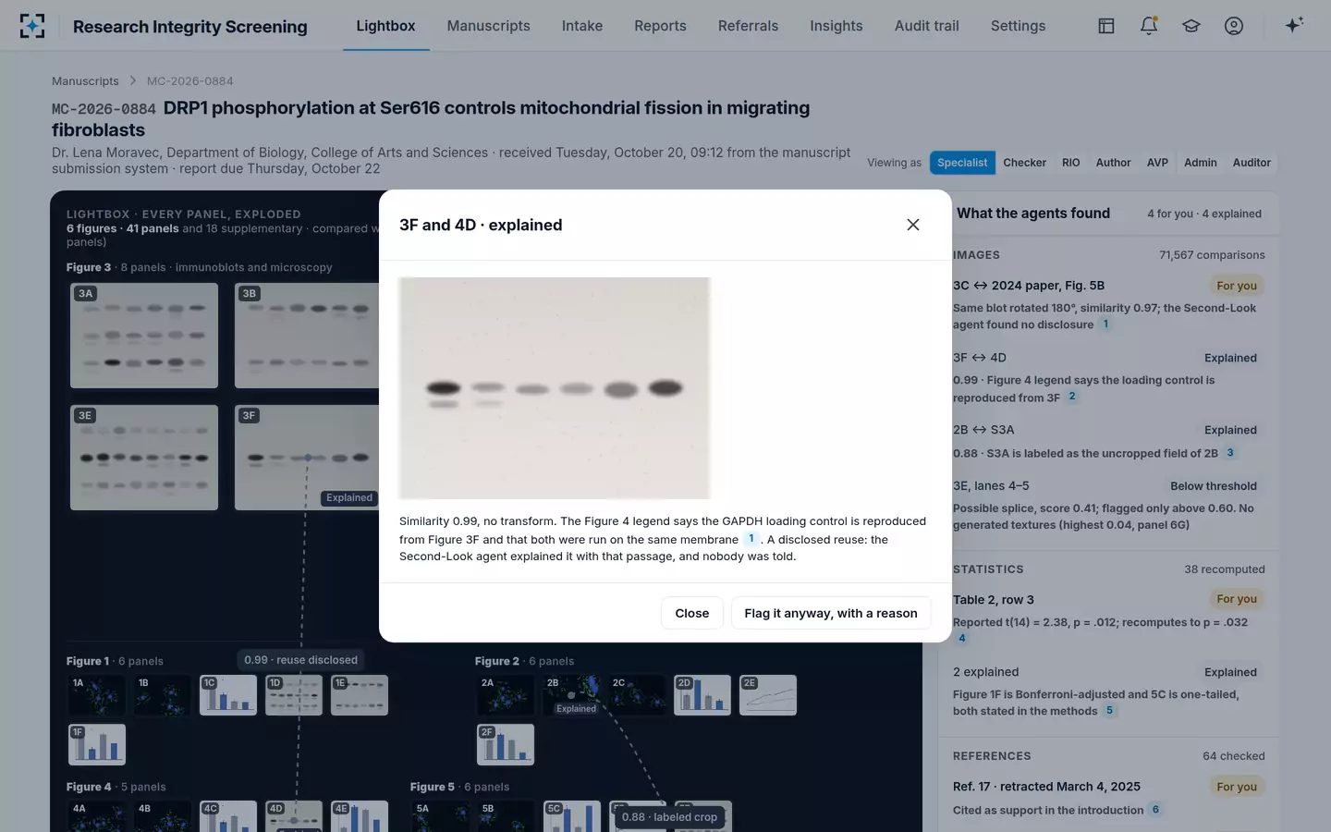View as Author role

[1113, 163]
